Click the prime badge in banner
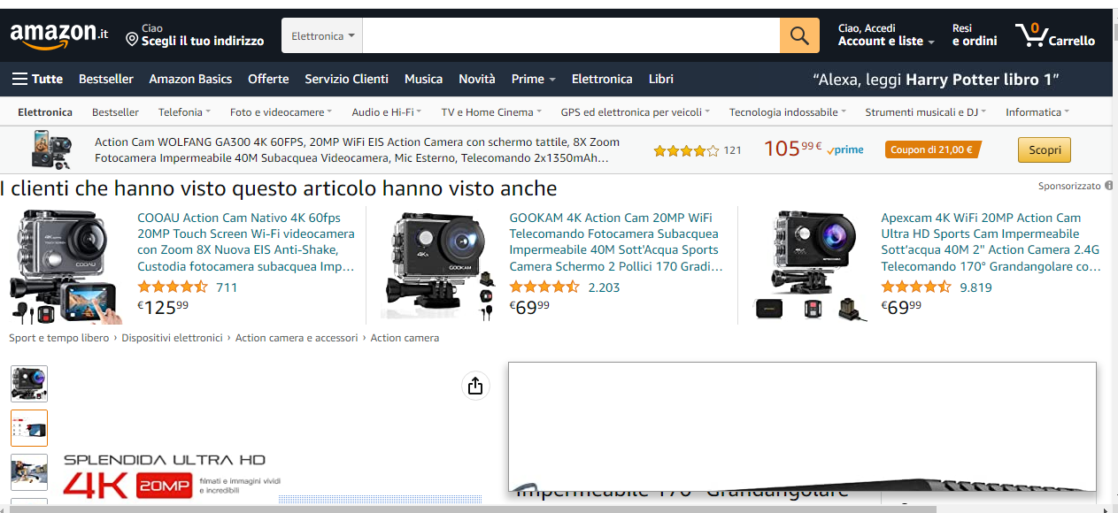1118x513 pixels. point(845,149)
